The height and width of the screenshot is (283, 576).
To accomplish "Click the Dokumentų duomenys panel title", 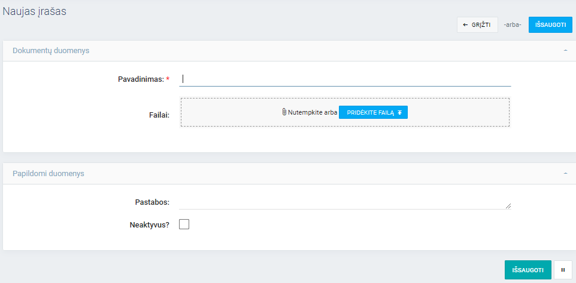I will tap(51, 51).
